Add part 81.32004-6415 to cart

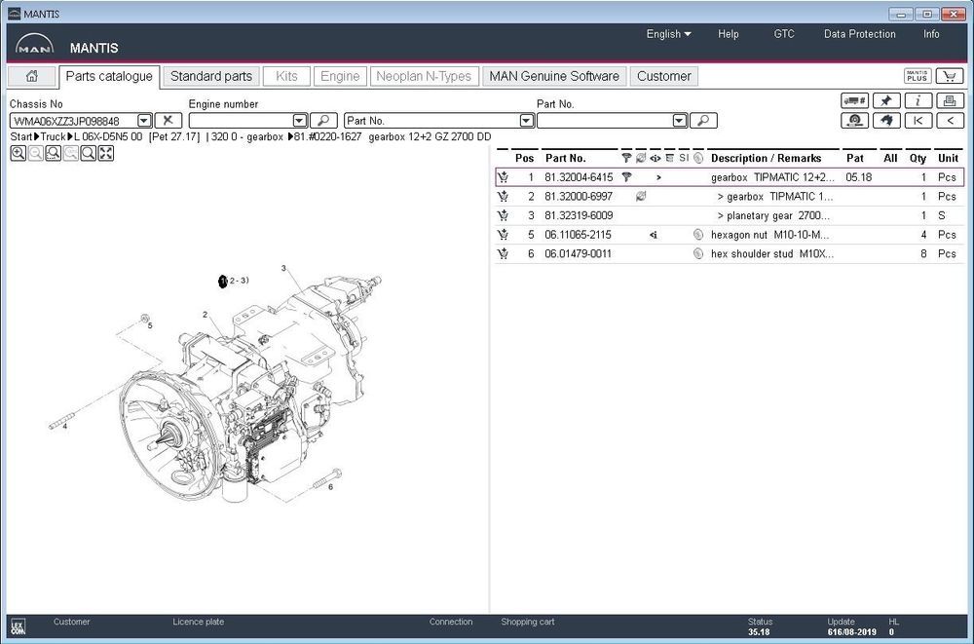pos(504,177)
